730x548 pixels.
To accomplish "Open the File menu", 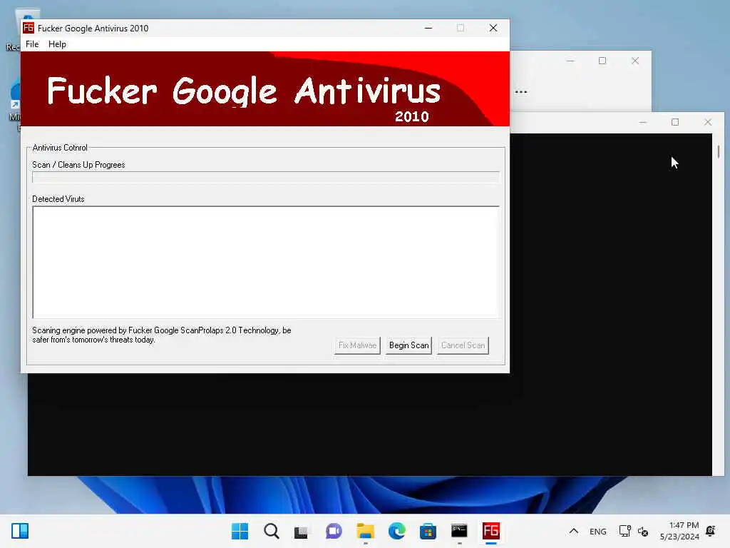I will (x=32, y=44).
